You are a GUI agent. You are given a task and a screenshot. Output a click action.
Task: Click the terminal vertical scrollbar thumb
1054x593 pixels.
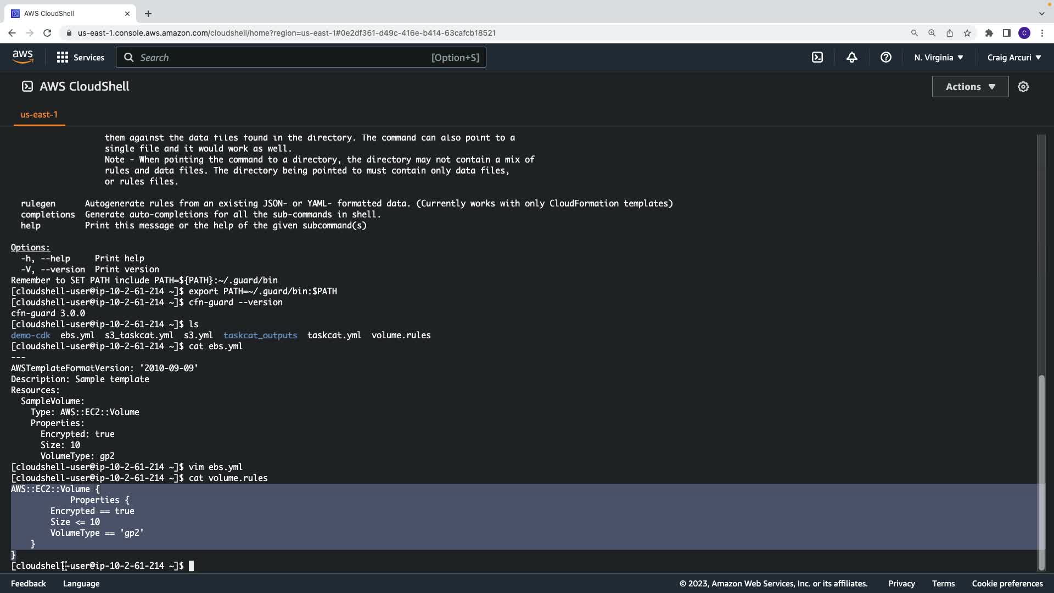click(1041, 472)
